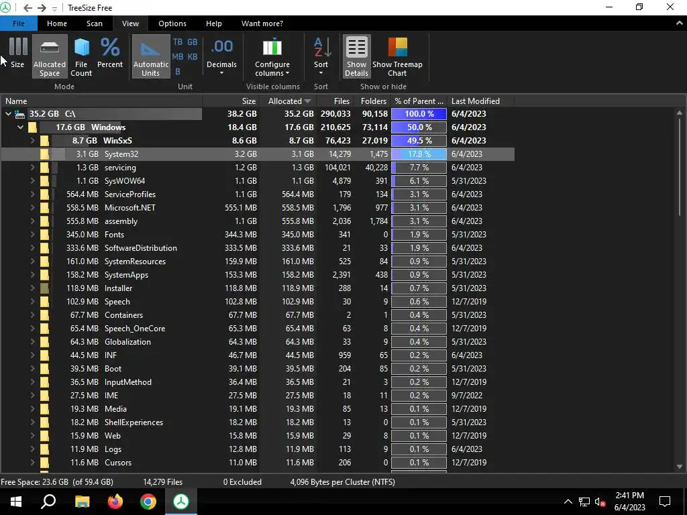Open File Explorer from the taskbar
Image resolution: width=687 pixels, height=515 pixels.
click(82, 502)
